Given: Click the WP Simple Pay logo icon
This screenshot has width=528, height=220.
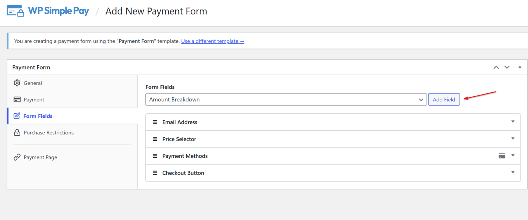Looking at the screenshot, I should [15, 11].
